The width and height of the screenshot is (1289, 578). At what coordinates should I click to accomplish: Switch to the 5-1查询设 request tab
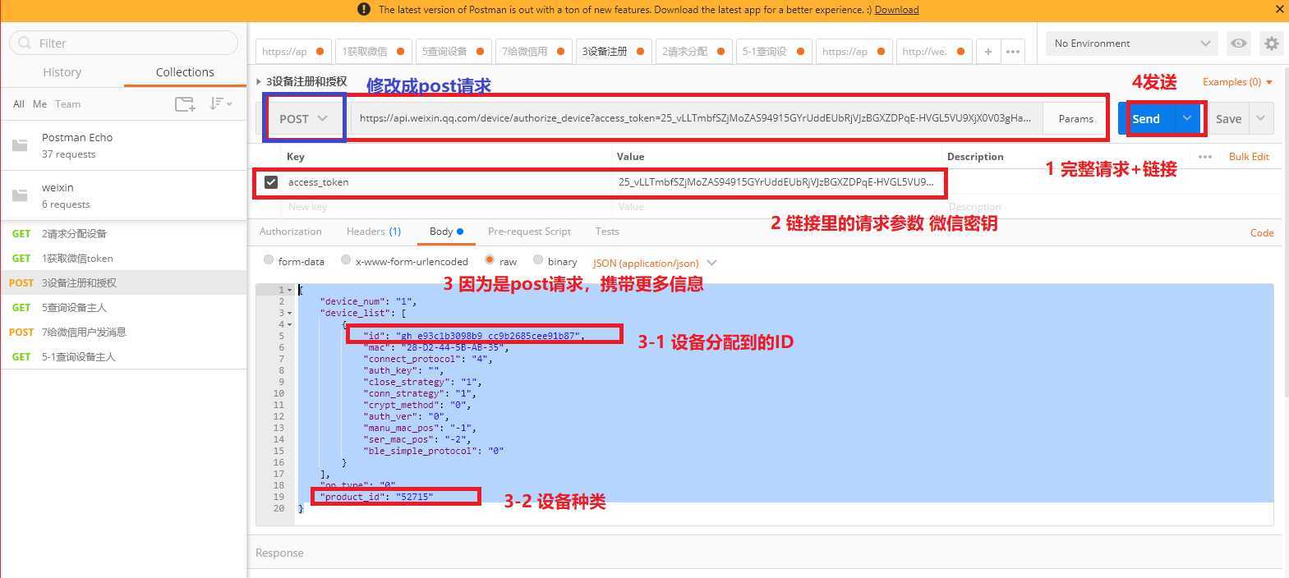(x=774, y=51)
